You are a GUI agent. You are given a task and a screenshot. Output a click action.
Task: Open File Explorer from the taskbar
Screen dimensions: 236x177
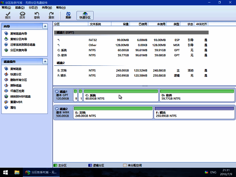(17, 172)
